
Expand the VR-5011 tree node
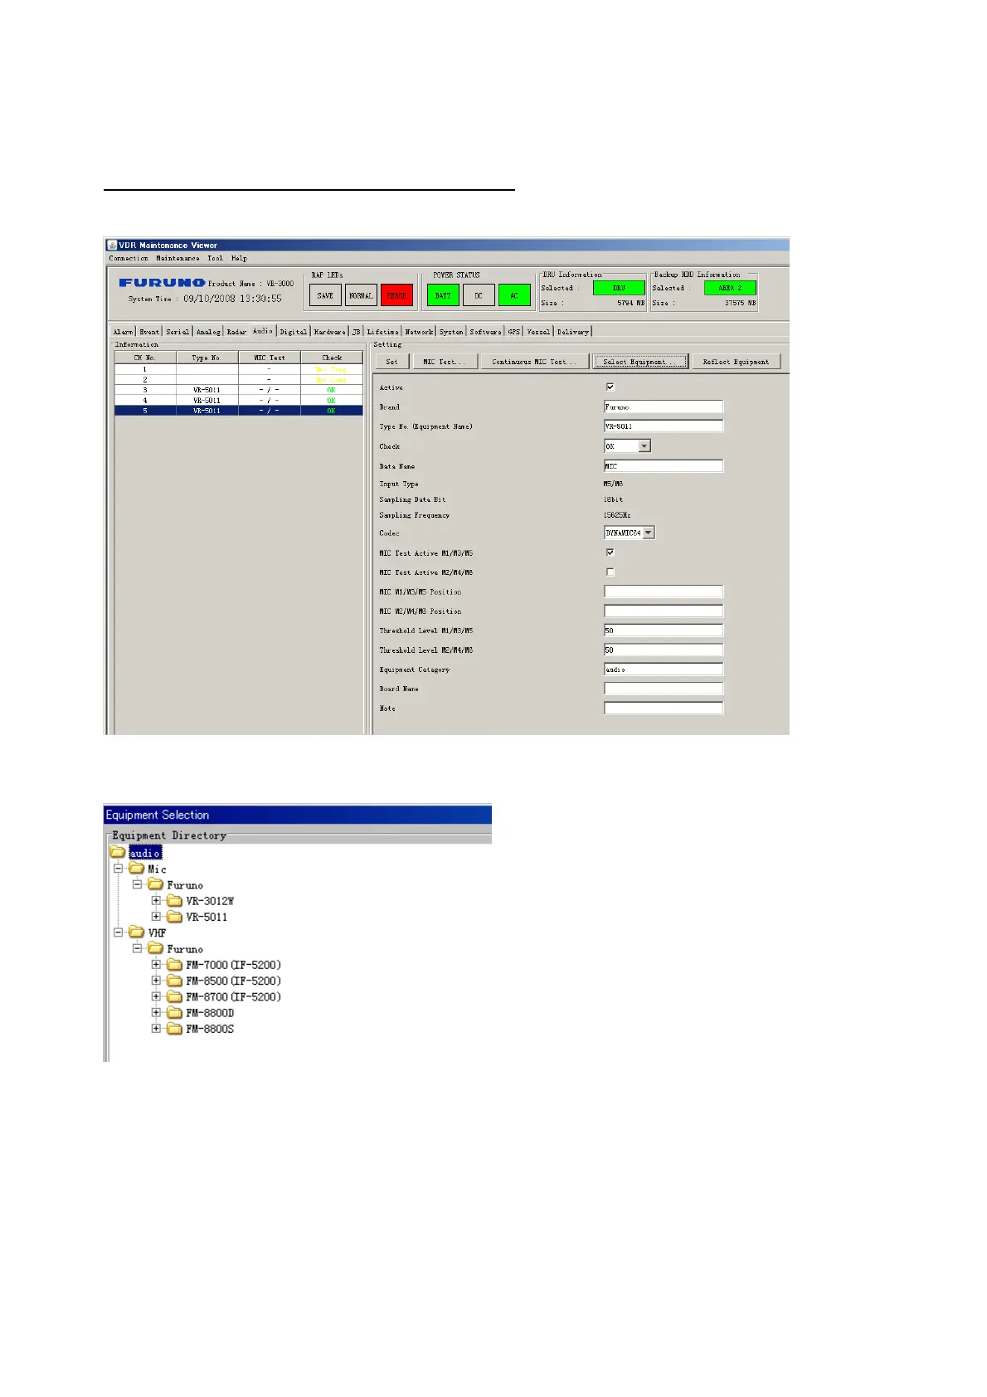156,917
